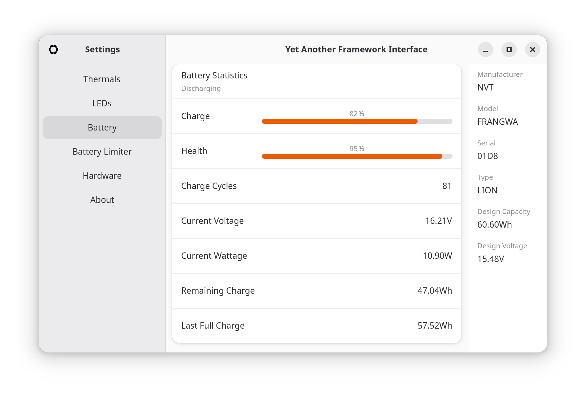Open the Hardware settings page
The width and height of the screenshot is (586, 395).
pyautogui.click(x=102, y=176)
